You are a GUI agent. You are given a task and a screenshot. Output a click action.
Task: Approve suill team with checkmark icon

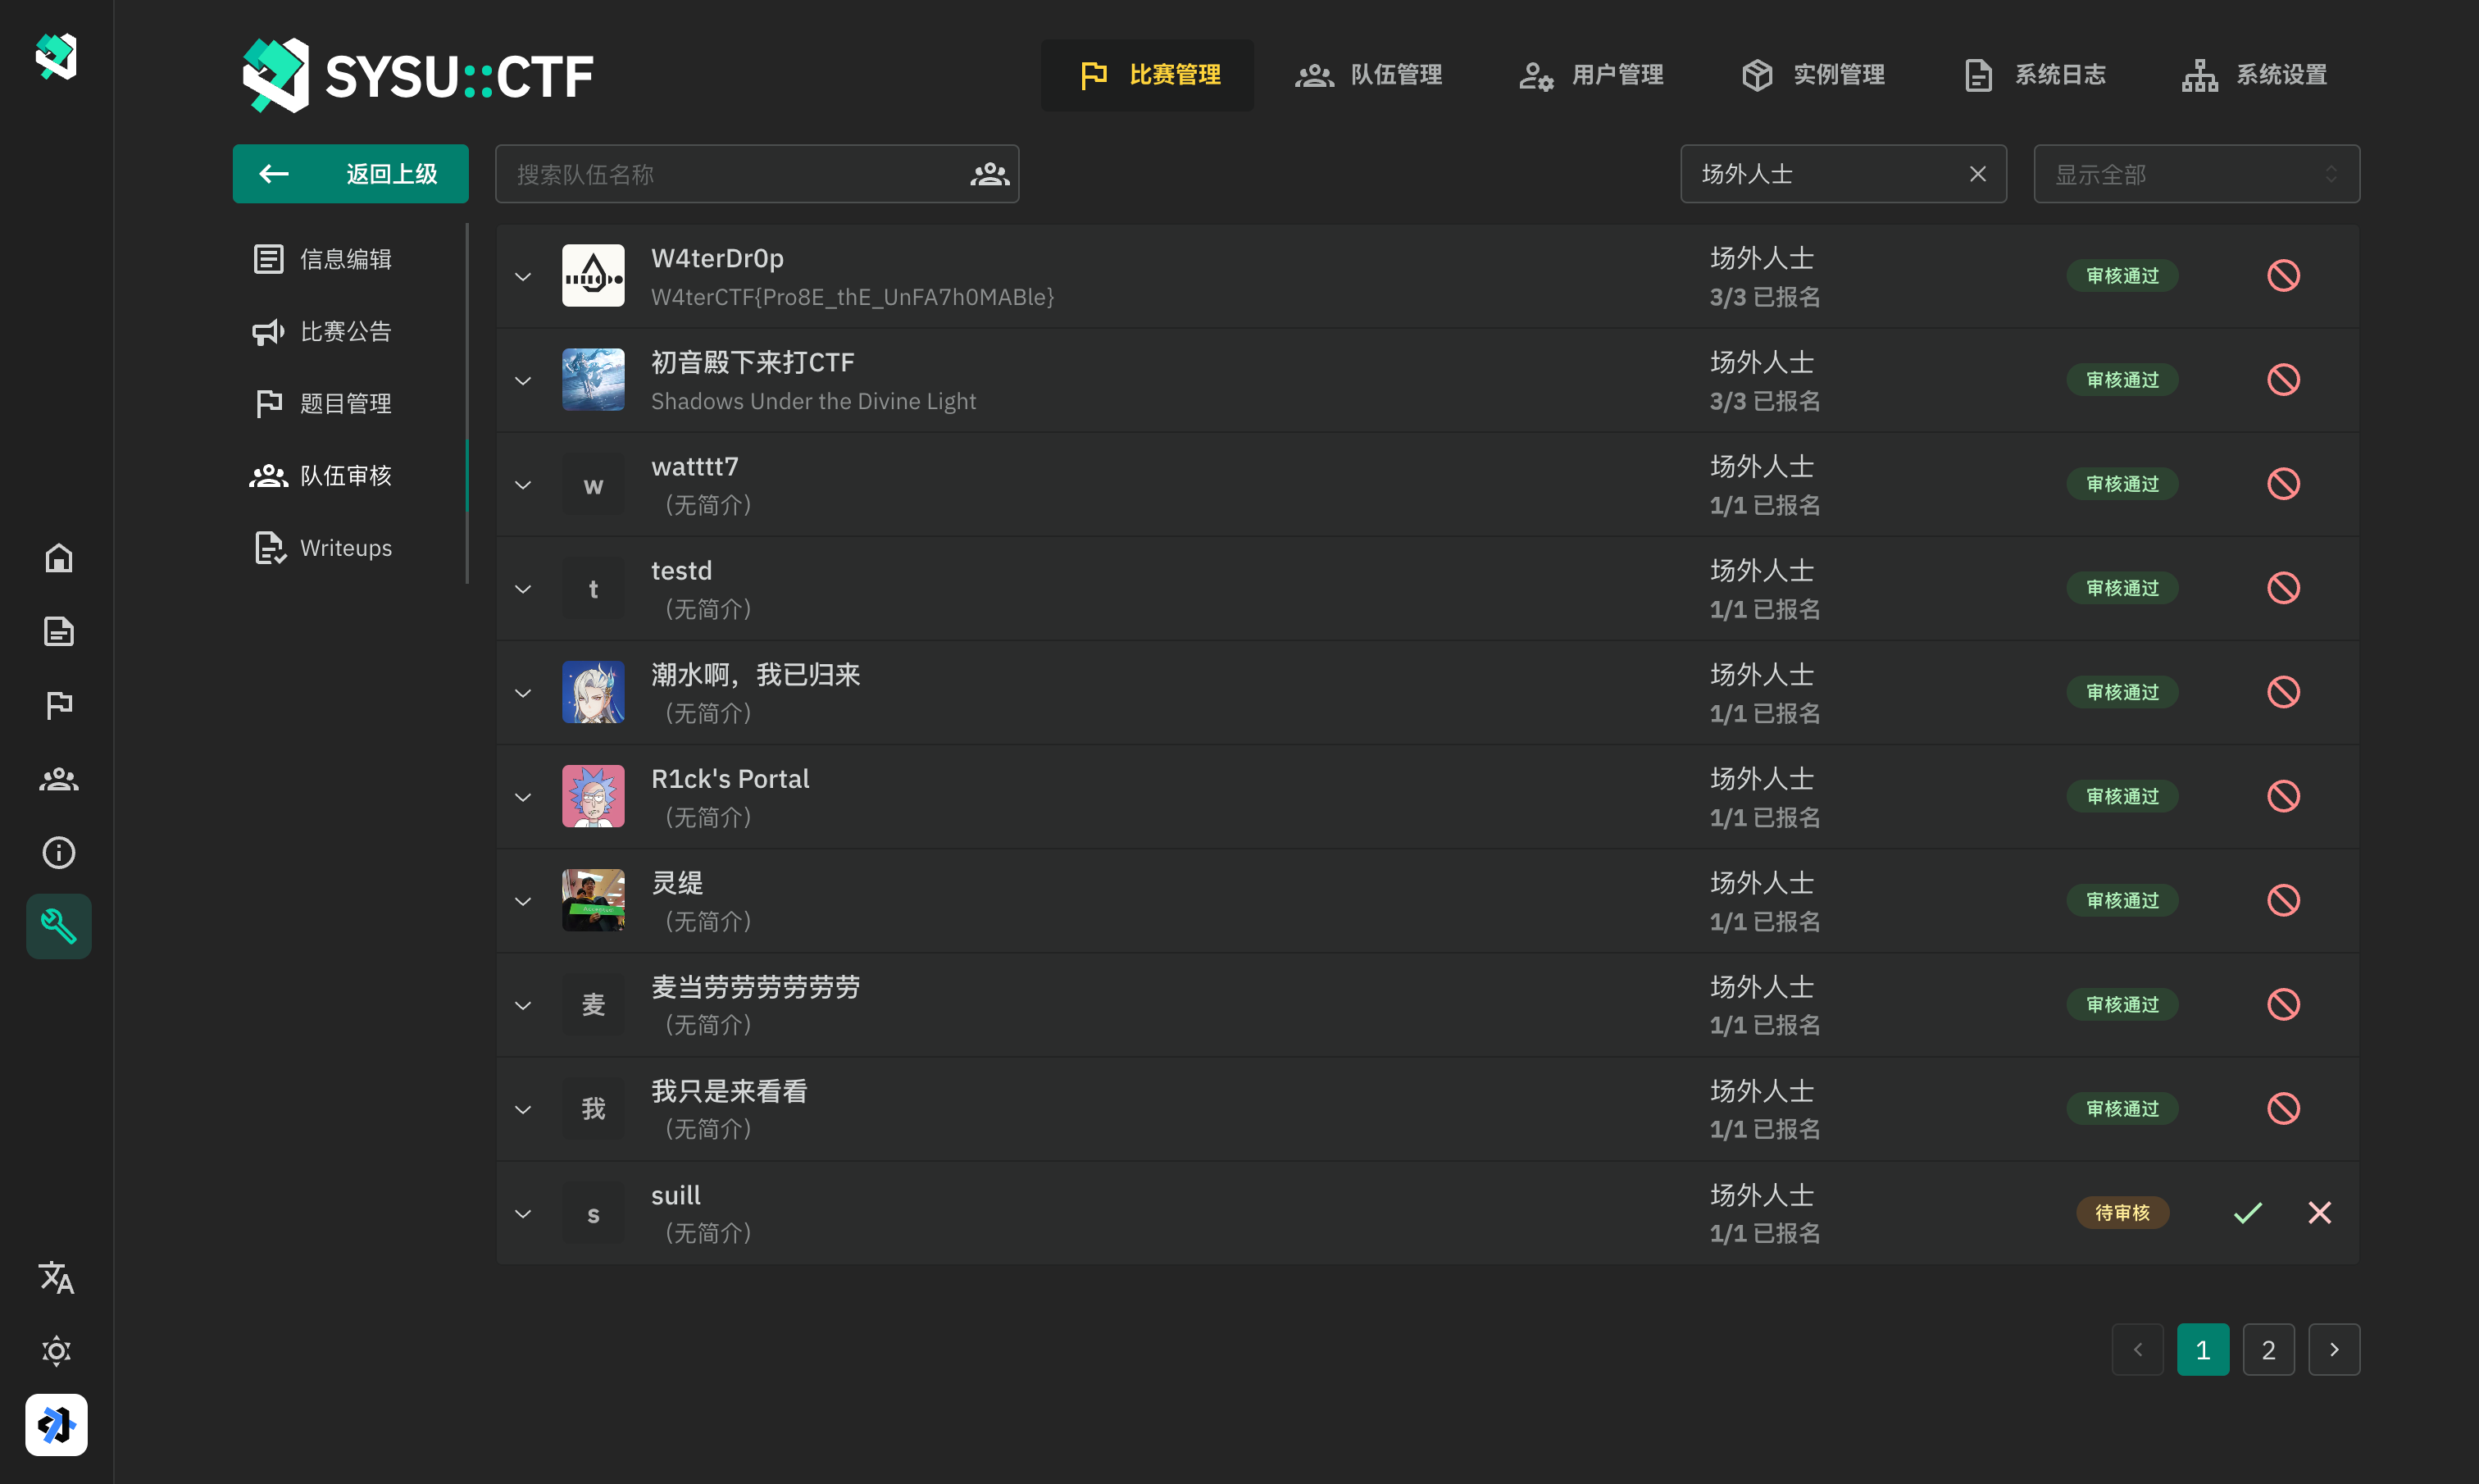point(2247,1212)
